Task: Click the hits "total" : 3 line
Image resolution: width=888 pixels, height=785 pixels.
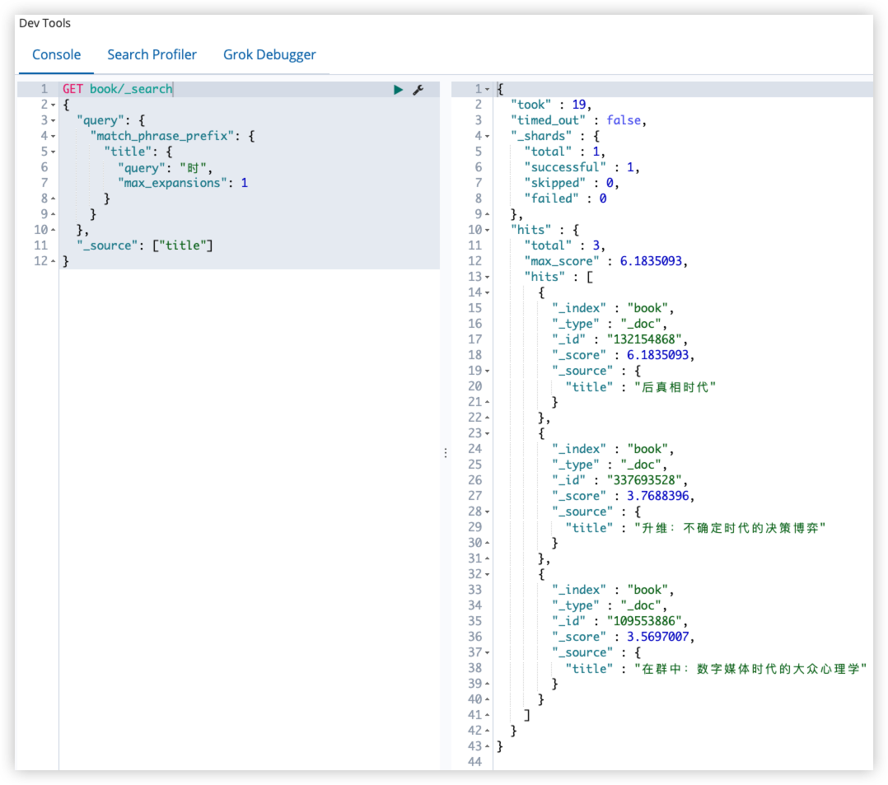Action: coord(564,245)
